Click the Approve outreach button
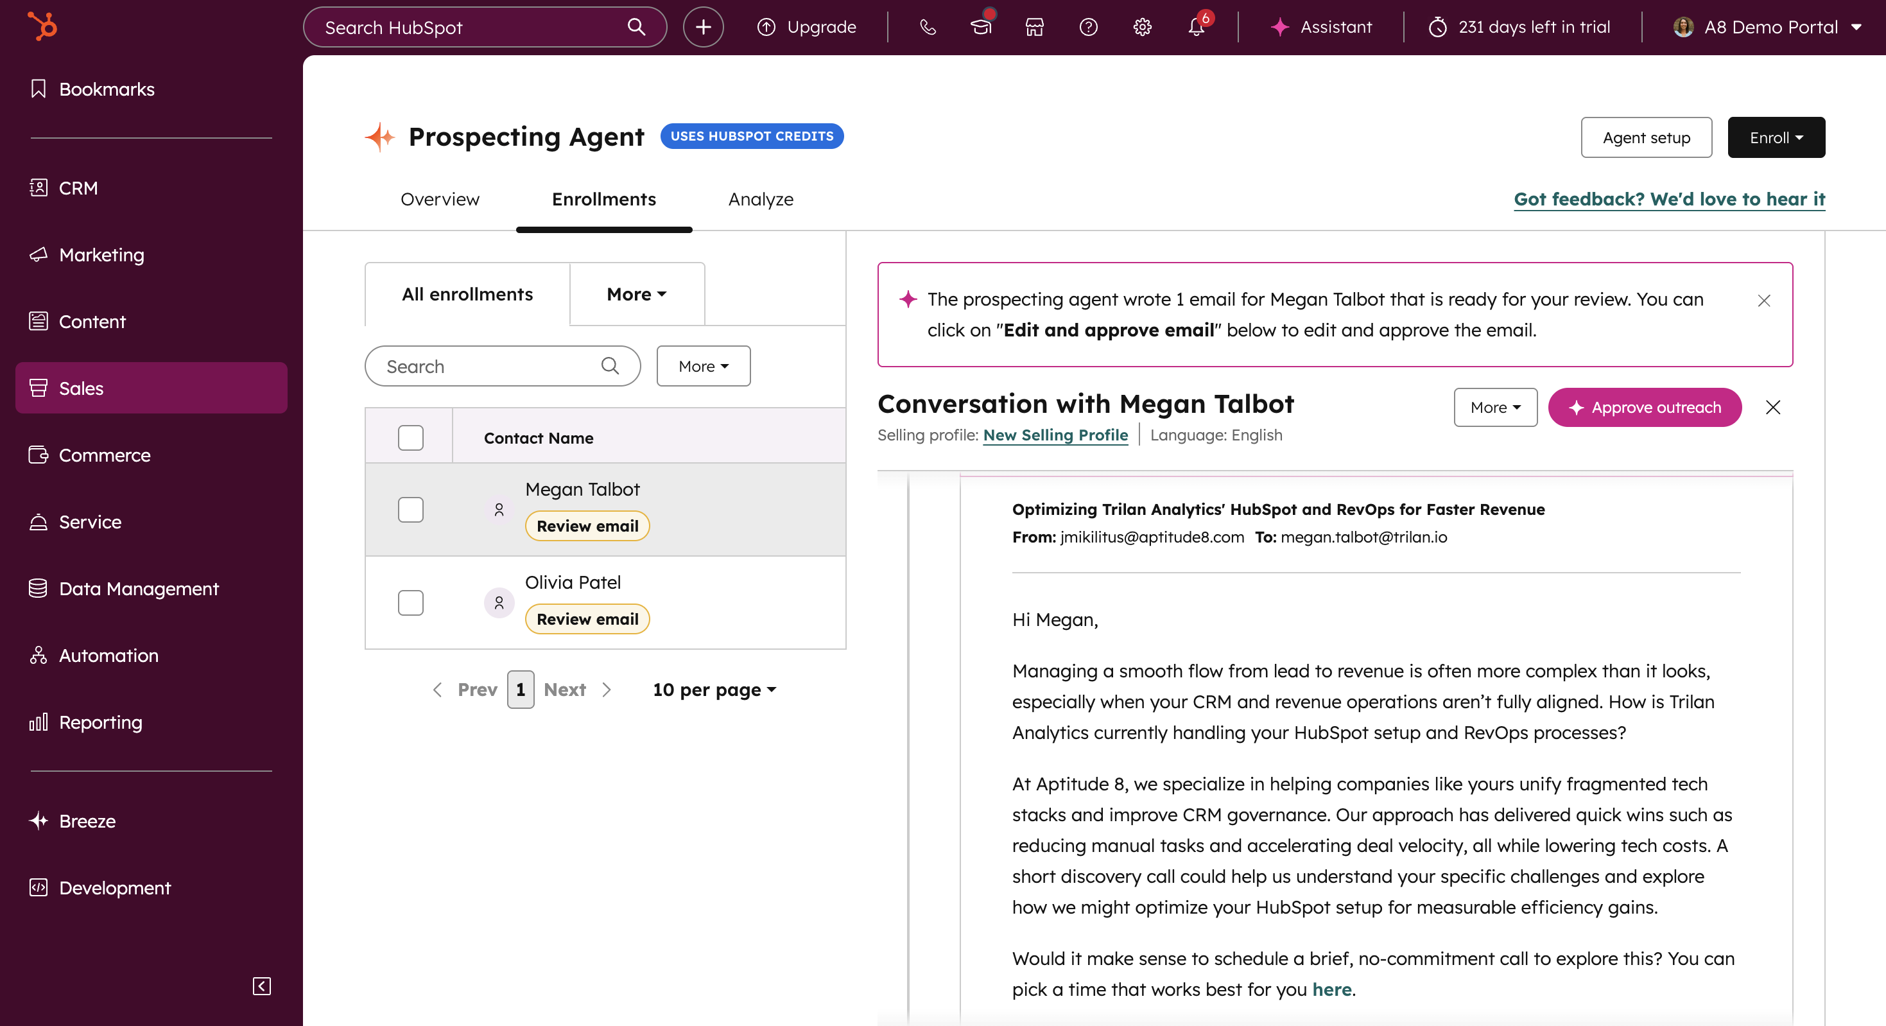This screenshot has width=1886, height=1026. pos(1643,407)
